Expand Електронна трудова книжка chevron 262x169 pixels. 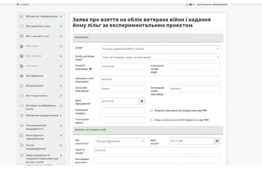[61, 115]
